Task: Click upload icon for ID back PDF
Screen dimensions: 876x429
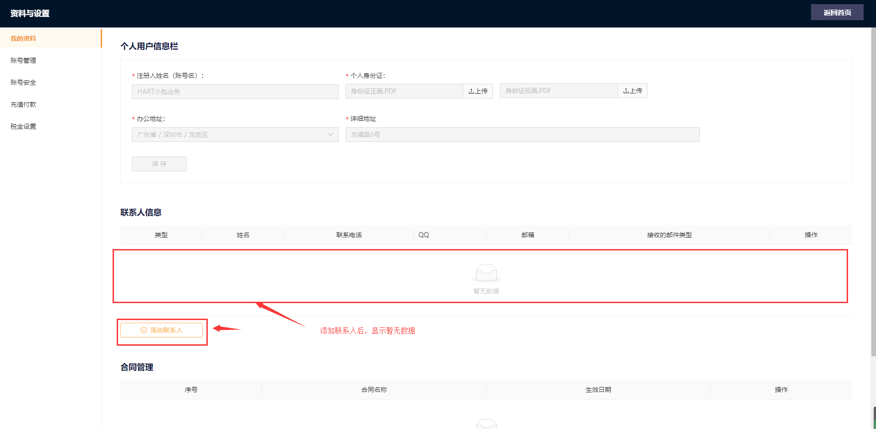Action: click(626, 91)
